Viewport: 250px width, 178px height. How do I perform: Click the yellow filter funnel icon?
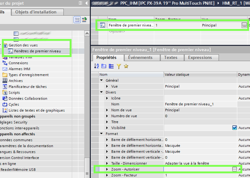coord(118,66)
